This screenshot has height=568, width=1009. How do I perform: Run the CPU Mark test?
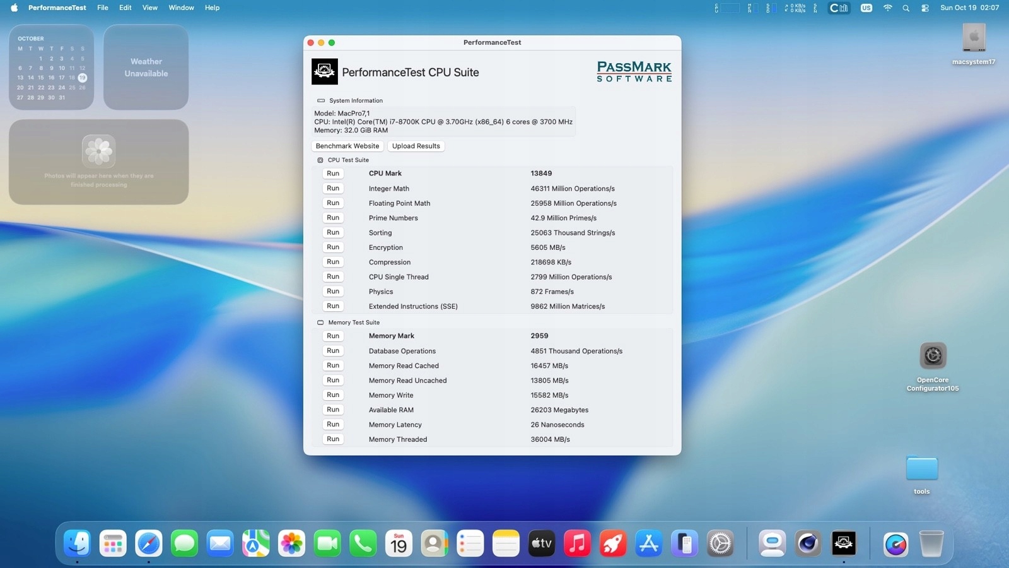333,174
